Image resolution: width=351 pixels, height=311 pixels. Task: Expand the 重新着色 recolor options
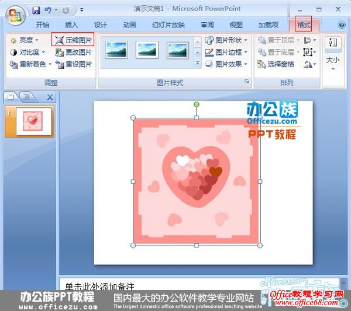30,64
